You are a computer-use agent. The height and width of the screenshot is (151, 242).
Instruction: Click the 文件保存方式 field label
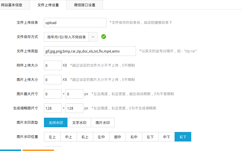[x=27, y=37]
